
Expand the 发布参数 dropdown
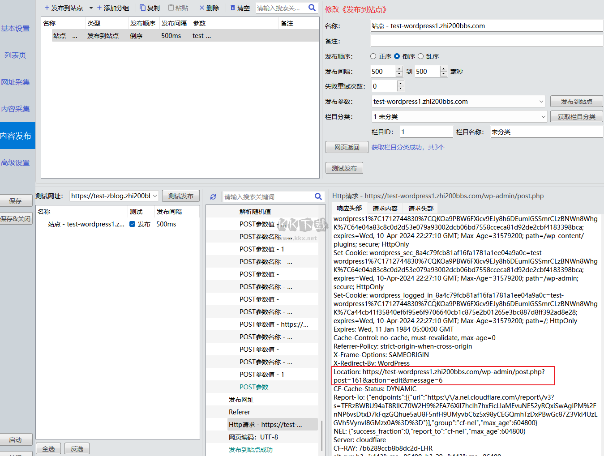[x=541, y=102]
